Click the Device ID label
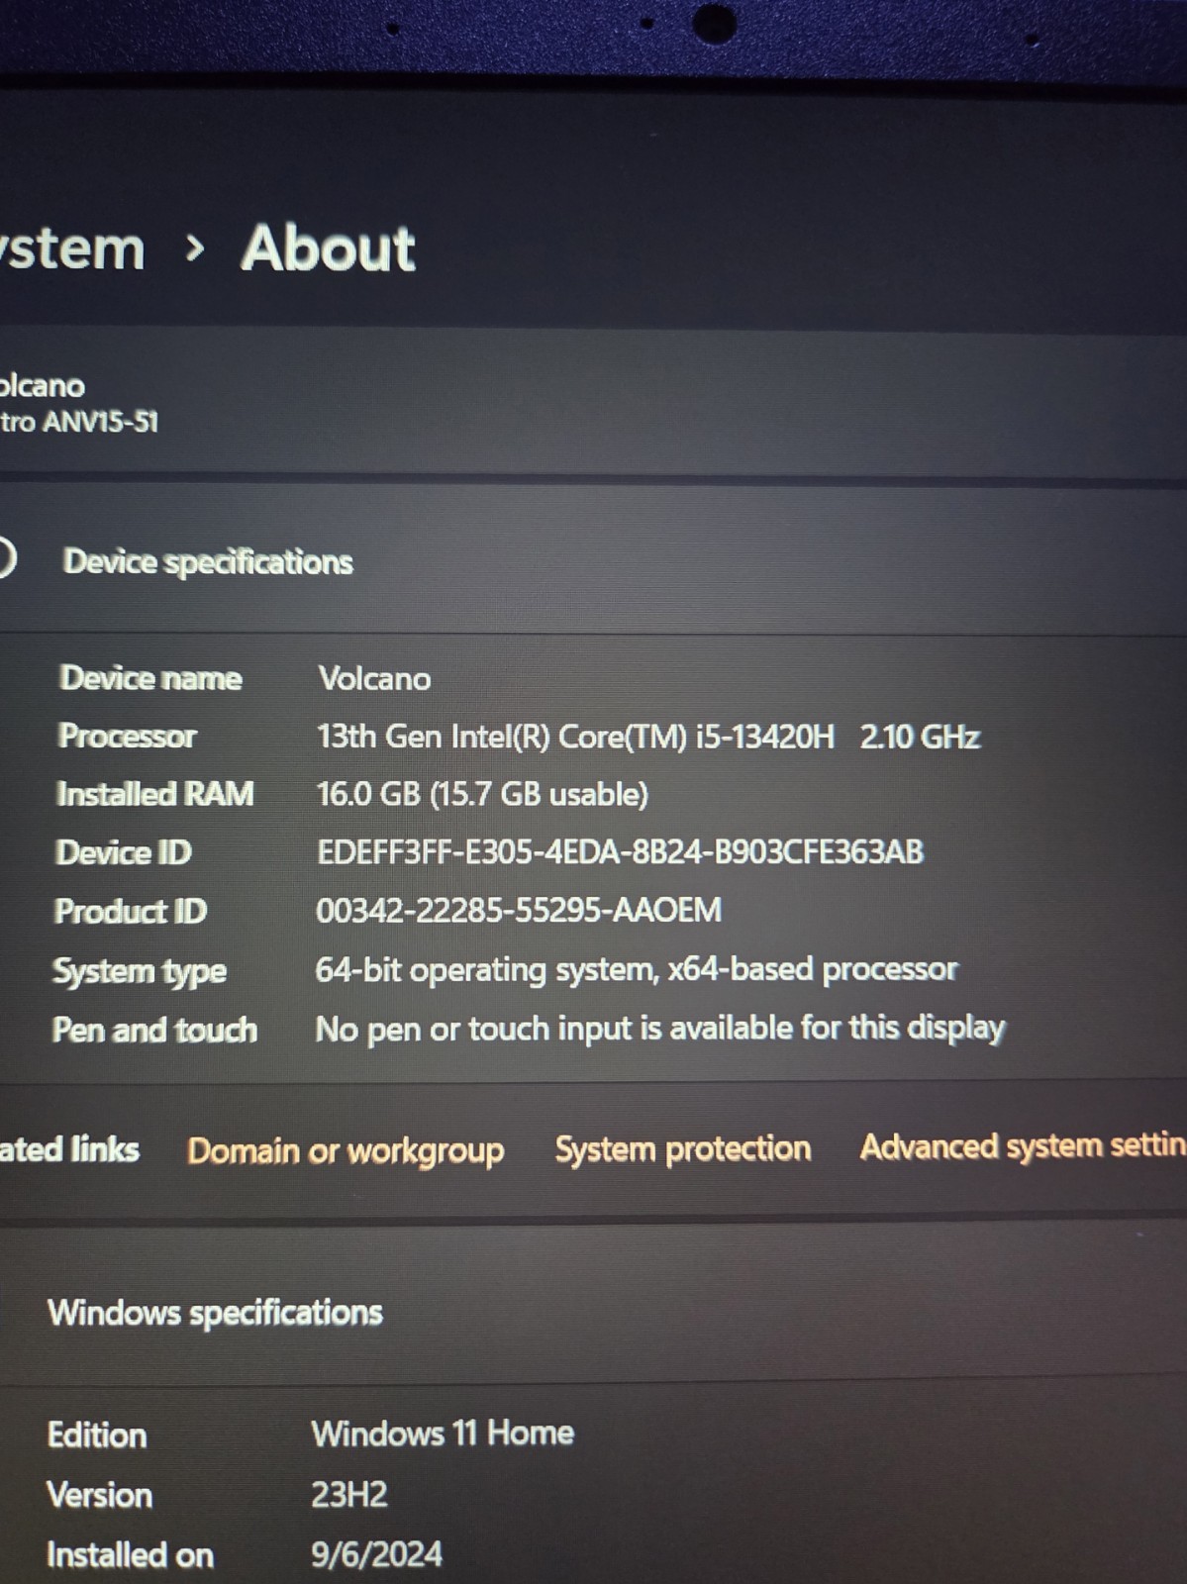This screenshot has height=1584, width=1187. [124, 852]
